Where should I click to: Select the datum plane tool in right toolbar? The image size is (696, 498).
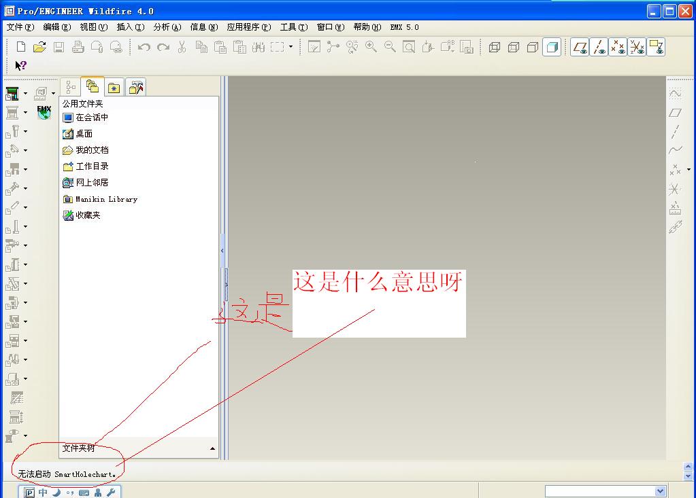tap(675, 113)
